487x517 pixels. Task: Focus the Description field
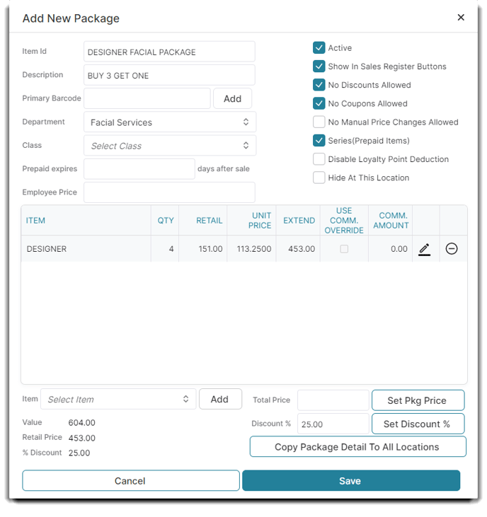169,75
